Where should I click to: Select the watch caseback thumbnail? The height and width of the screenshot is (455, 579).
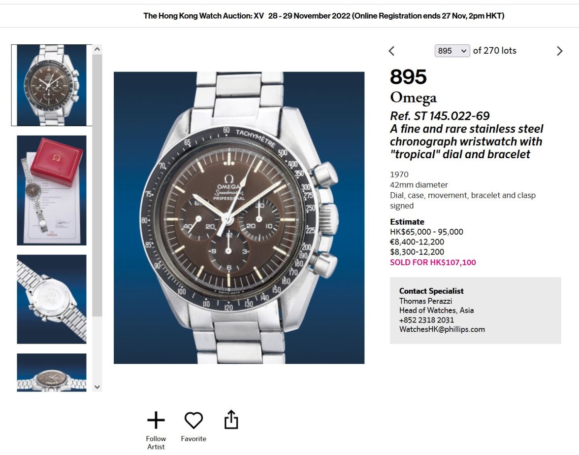(x=52, y=299)
